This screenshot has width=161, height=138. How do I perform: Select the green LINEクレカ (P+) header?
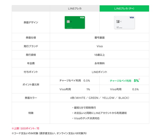[124, 8]
